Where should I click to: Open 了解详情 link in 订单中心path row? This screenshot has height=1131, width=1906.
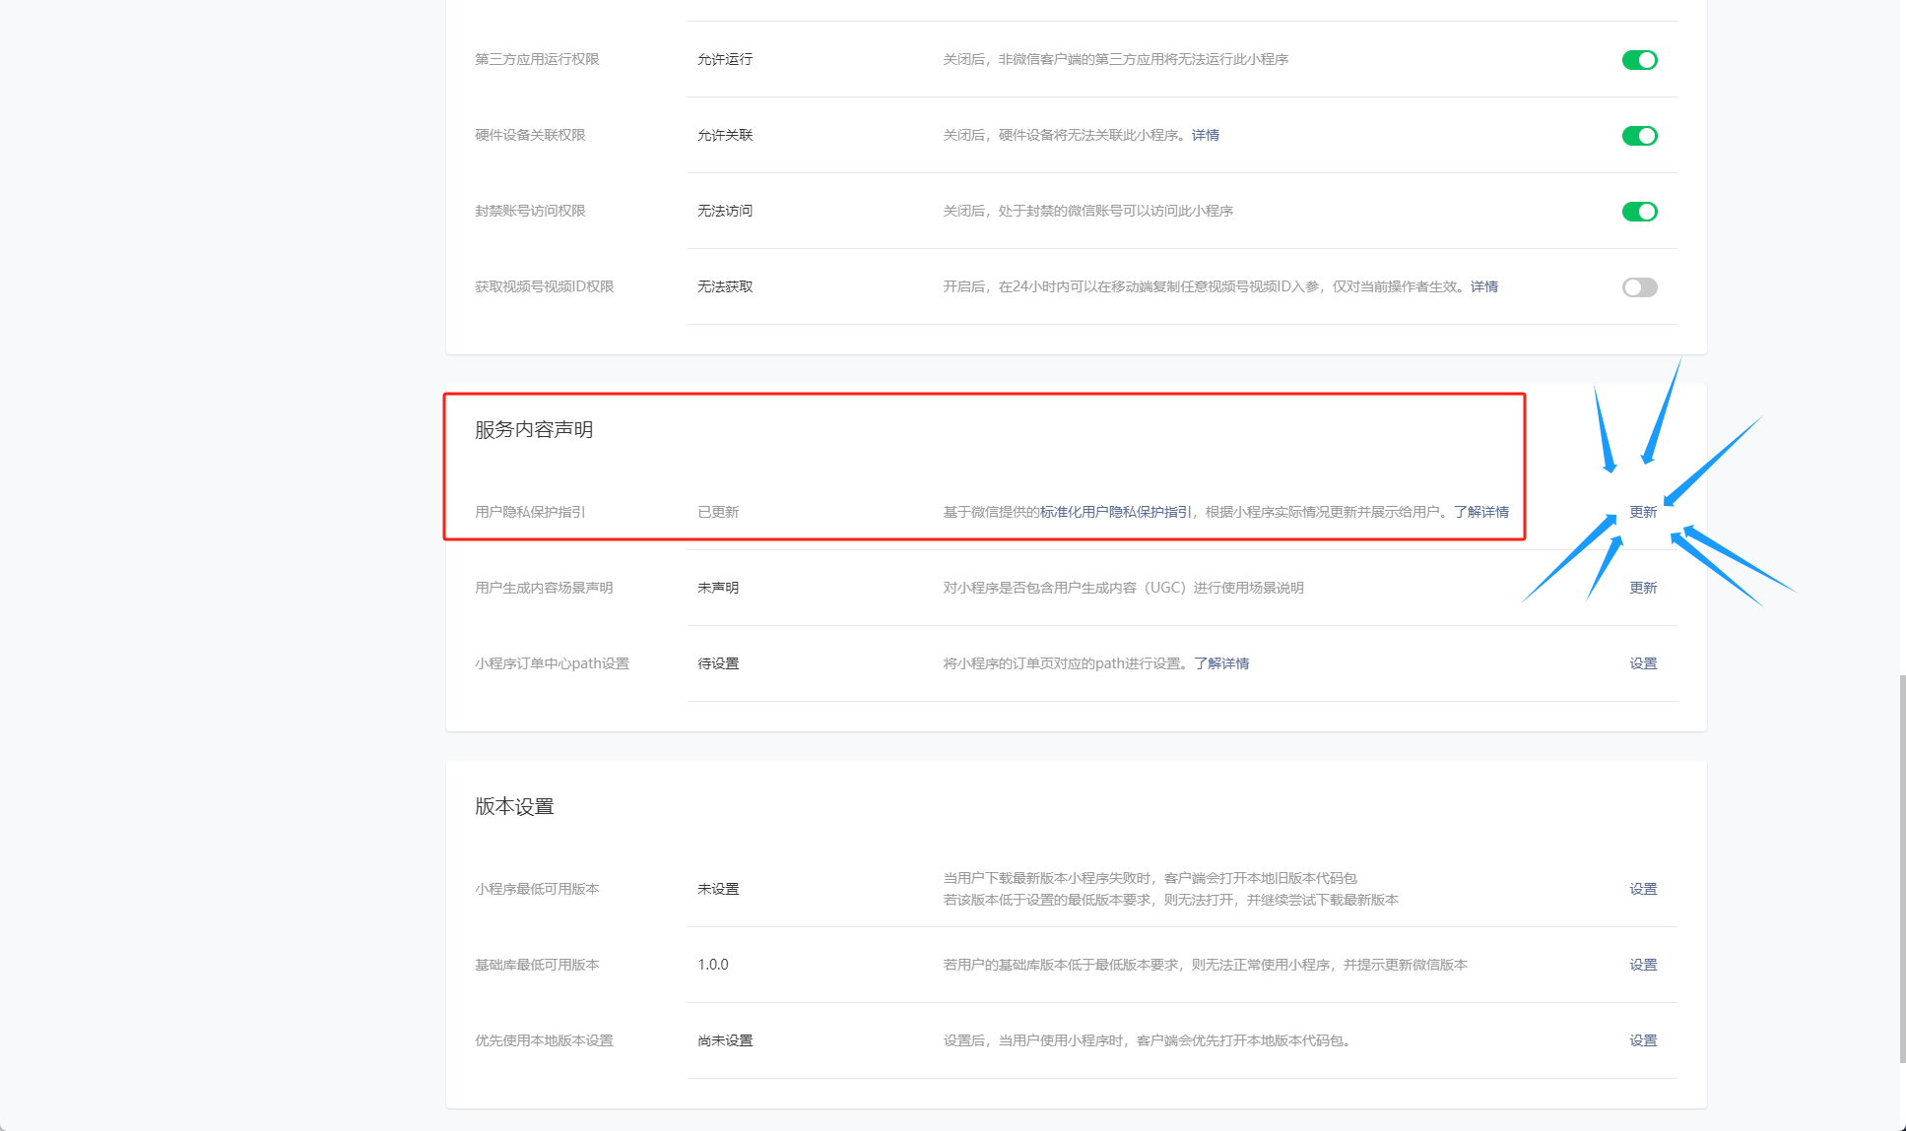click(1221, 663)
